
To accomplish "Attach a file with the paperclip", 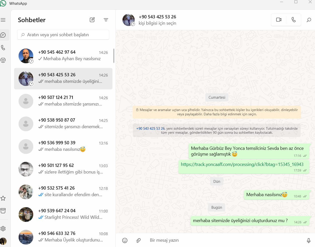I will click(x=138, y=240).
